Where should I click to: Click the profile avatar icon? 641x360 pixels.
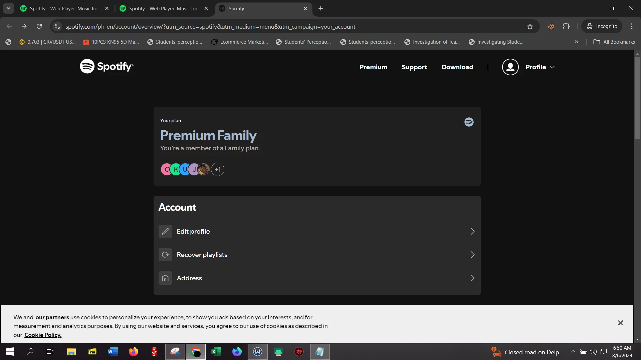pyautogui.click(x=510, y=67)
